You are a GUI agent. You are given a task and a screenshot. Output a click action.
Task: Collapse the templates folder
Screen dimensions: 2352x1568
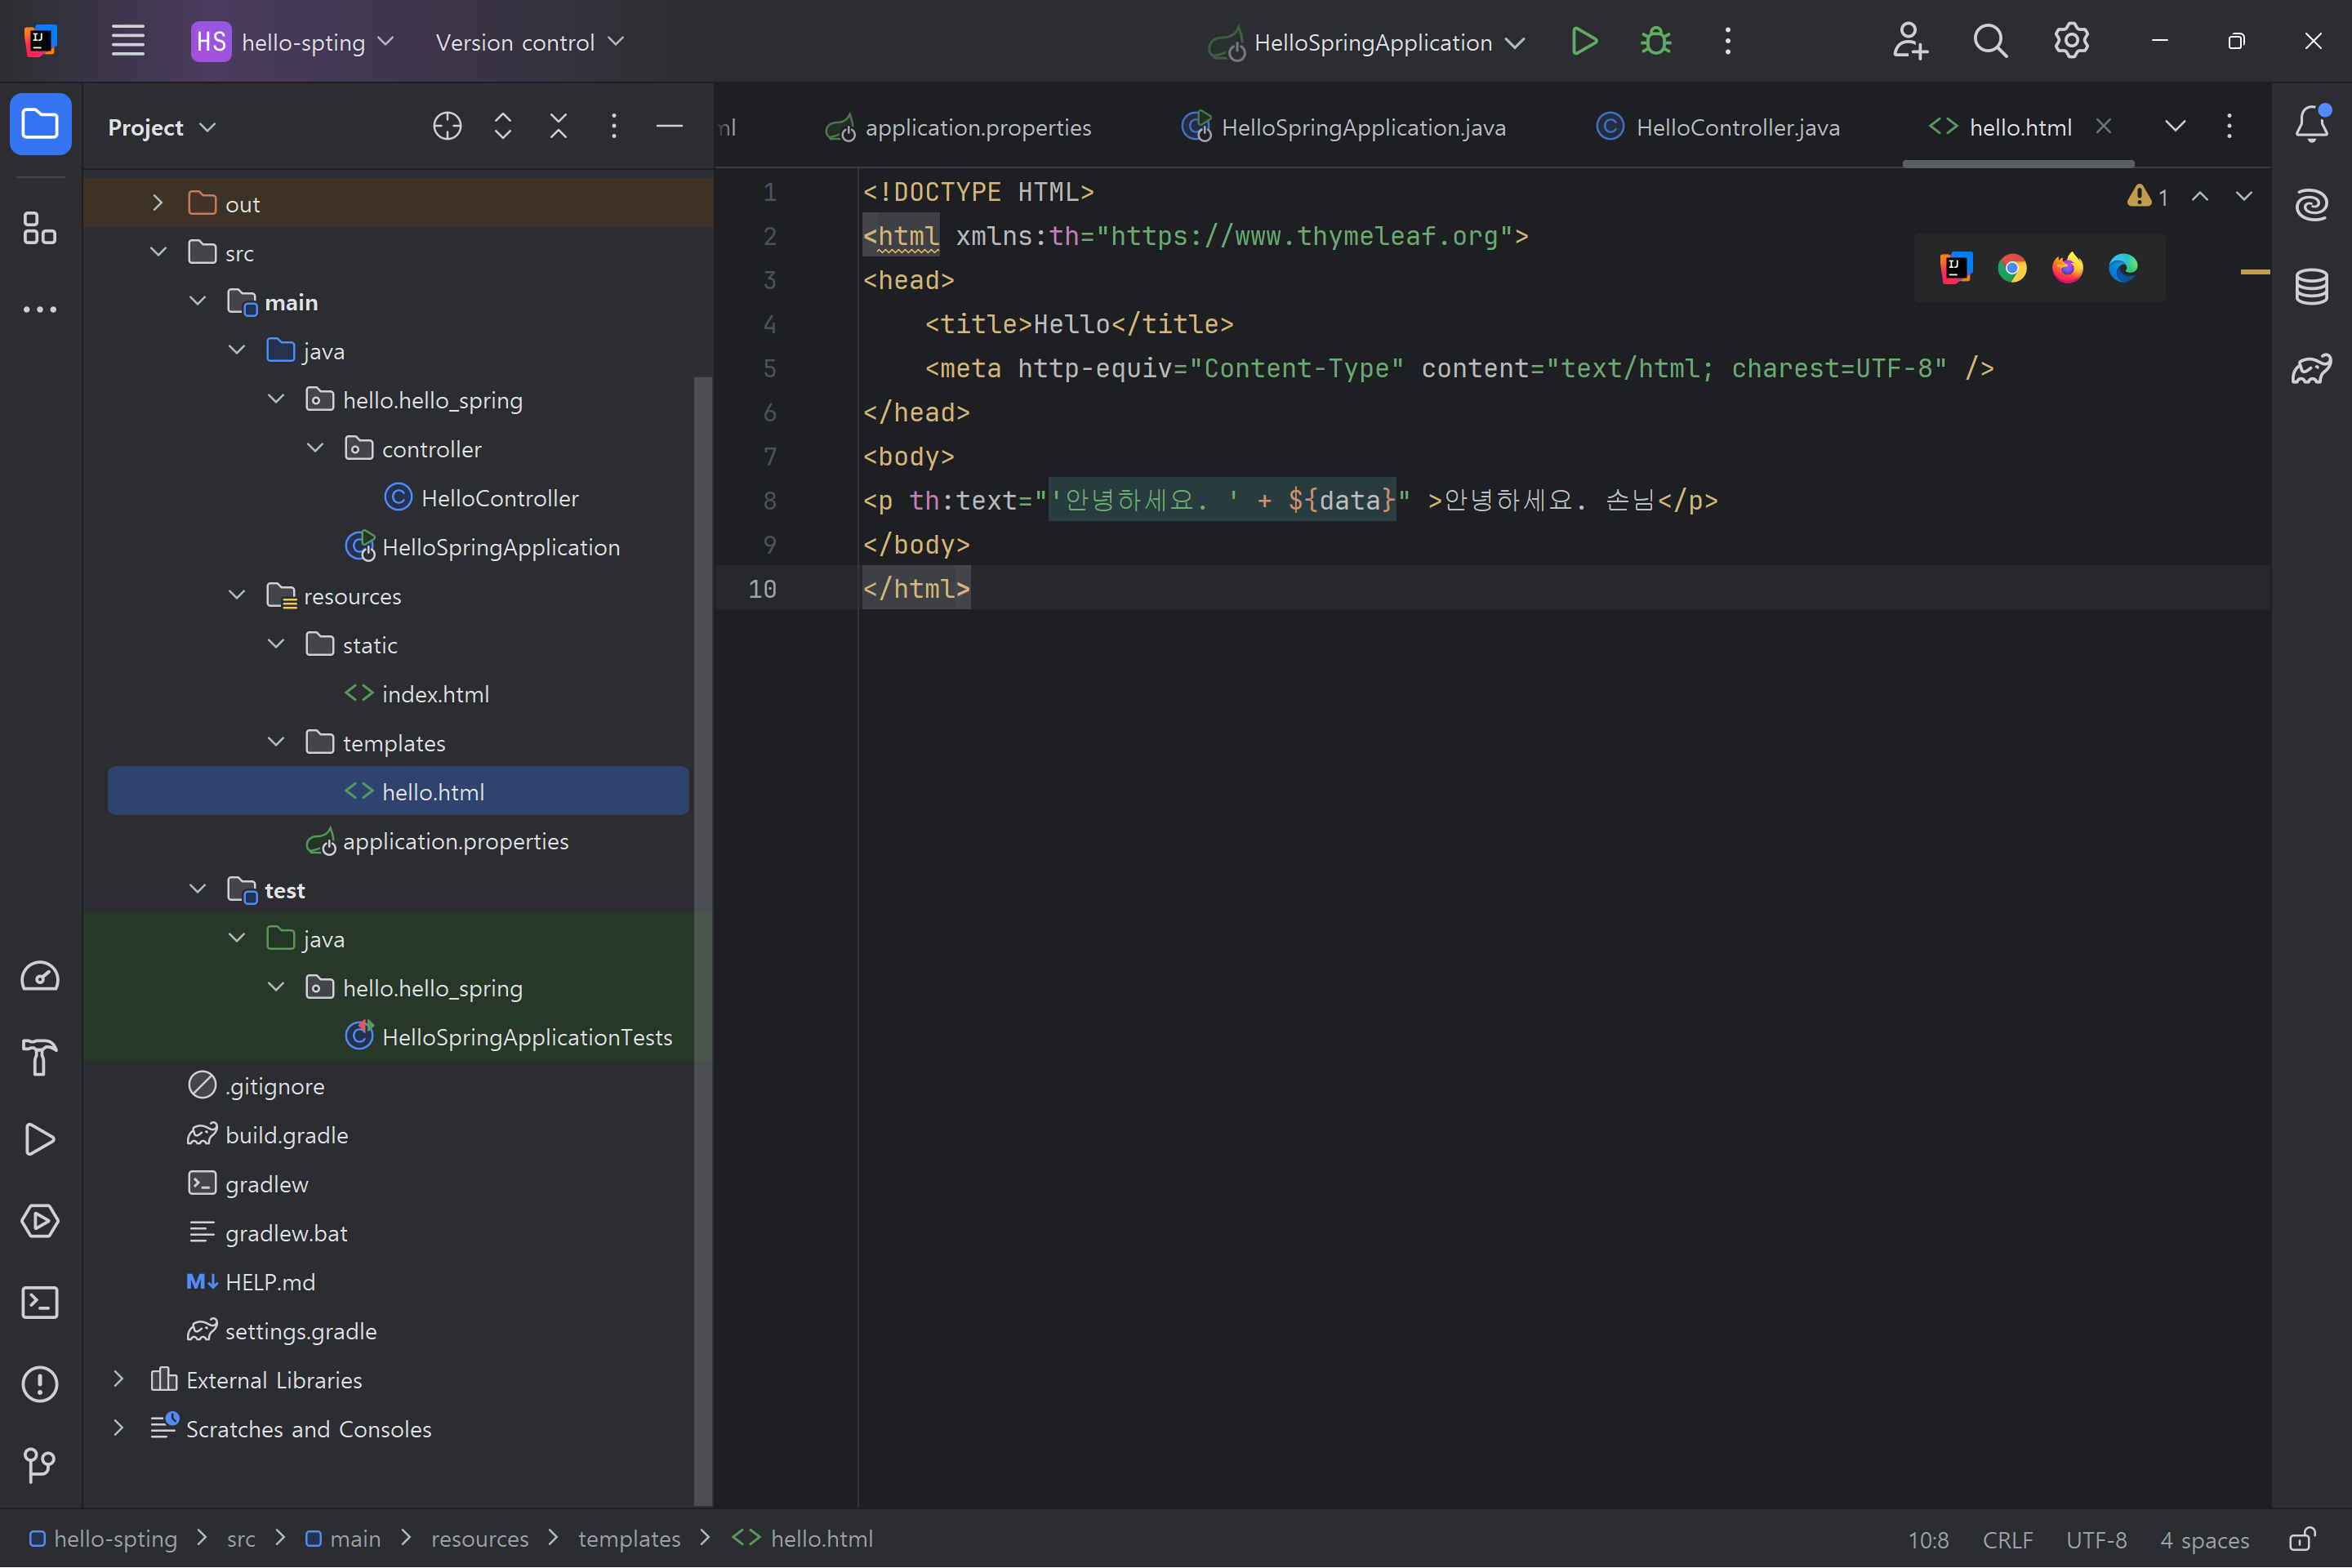pyautogui.click(x=276, y=742)
